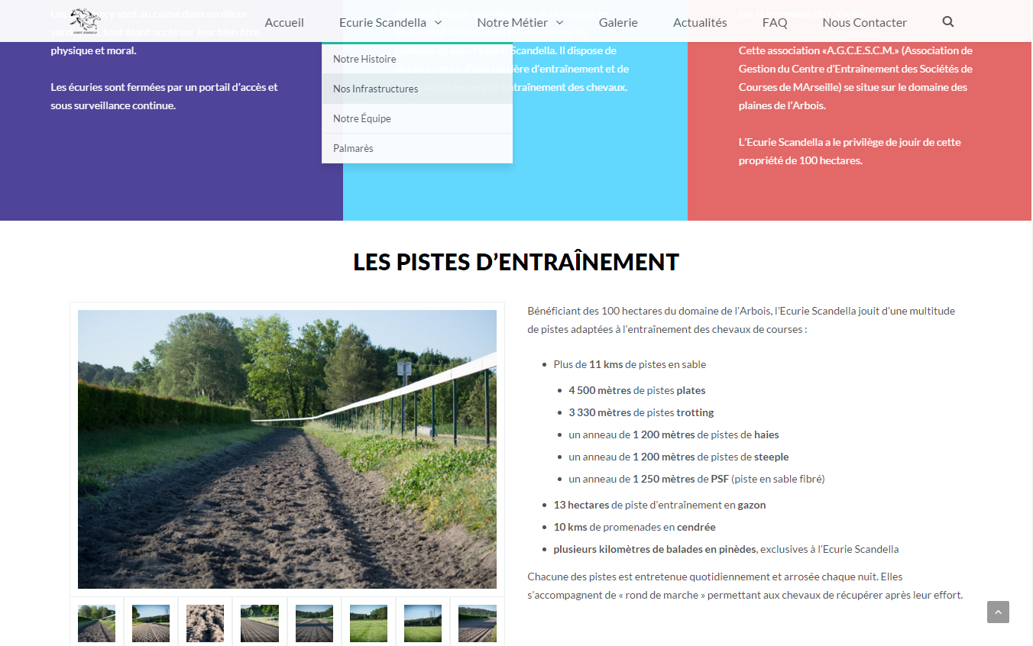Open the Galerie page

[x=618, y=22]
